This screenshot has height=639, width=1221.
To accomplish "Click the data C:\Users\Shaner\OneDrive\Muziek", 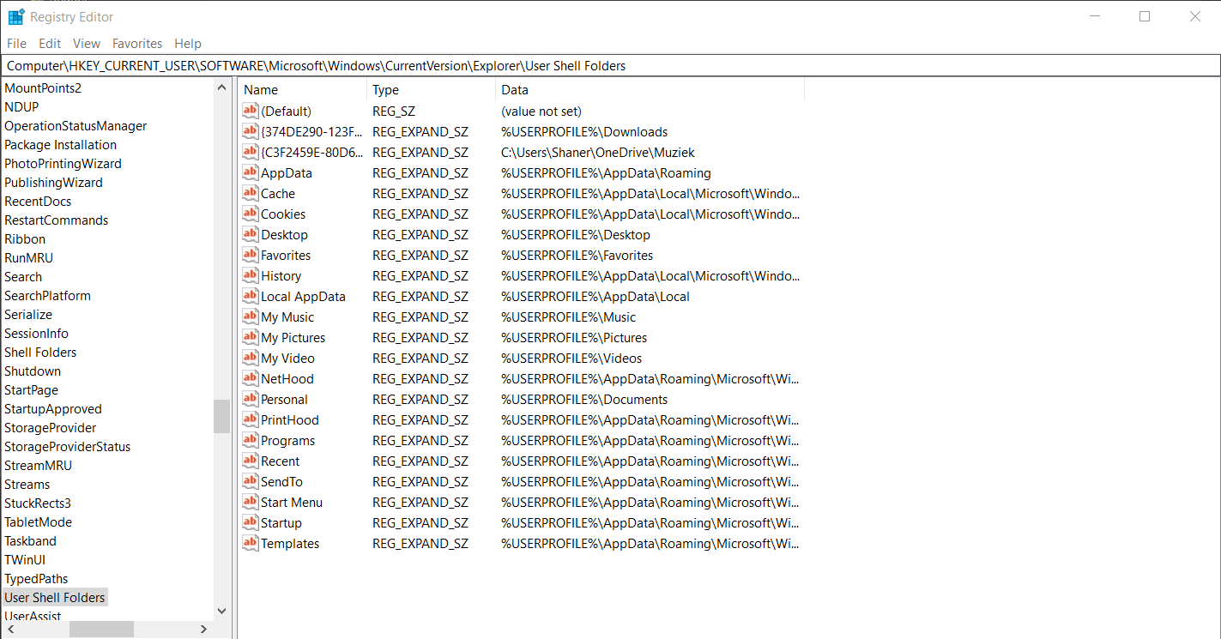I will pos(598,152).
